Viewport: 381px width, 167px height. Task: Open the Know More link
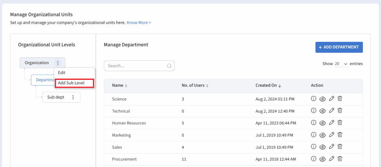139,23
